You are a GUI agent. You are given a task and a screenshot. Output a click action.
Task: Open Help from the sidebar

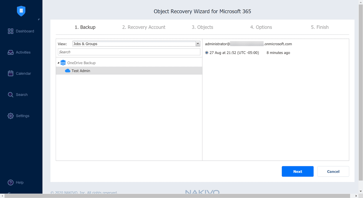(x=19, y=182)
